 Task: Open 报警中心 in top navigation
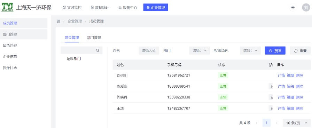tap(128, 8)
